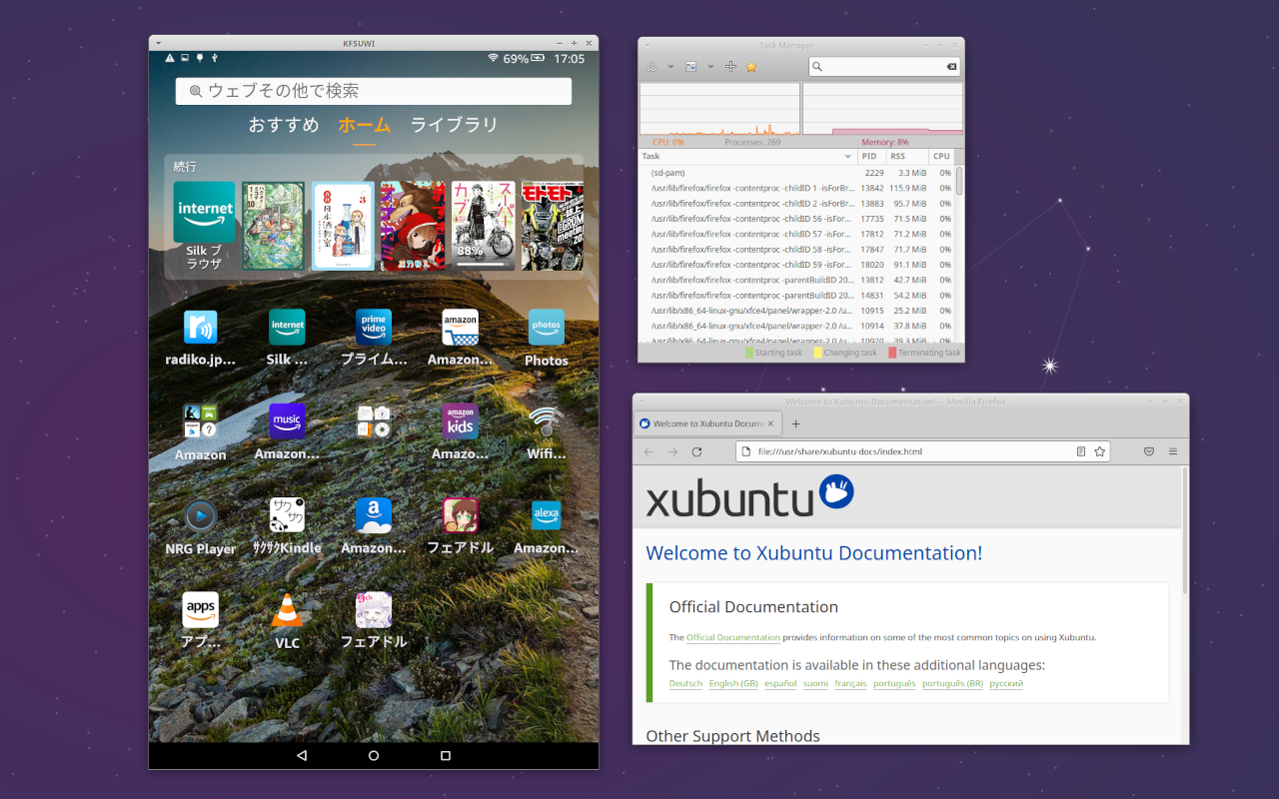The image size is (1279, 799).
Task: Open the Amazon Alexa app
Action: coord(546,515)
